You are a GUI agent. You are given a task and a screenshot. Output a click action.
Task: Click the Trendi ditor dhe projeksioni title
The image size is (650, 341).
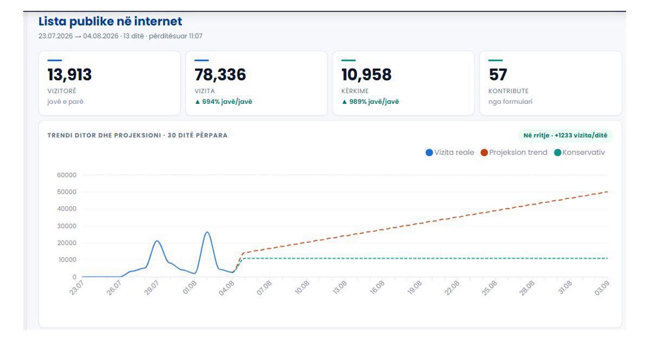(138, 135)
